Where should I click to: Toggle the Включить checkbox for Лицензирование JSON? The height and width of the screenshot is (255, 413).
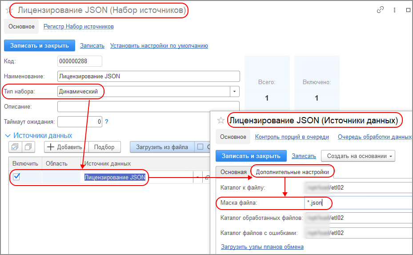(16, 177)
